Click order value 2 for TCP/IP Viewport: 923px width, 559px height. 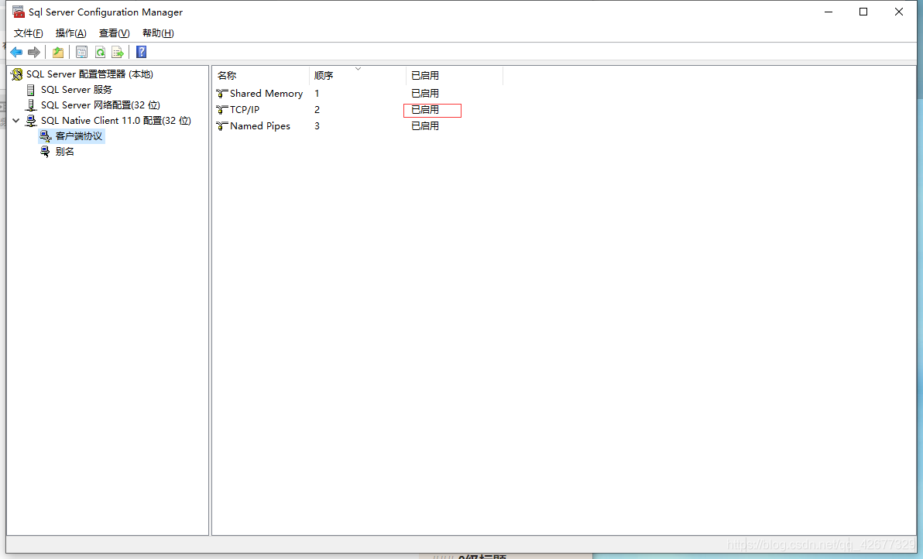tap(317, 109)
